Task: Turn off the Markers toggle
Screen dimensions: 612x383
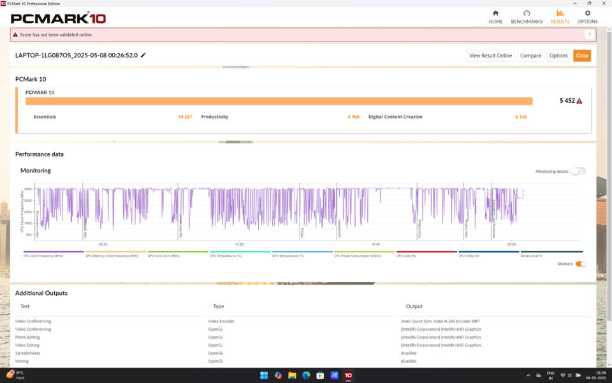Action: 580,264
